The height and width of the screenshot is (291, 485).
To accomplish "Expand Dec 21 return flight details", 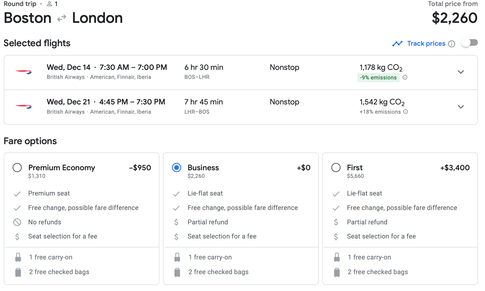I will click(460, 107).
